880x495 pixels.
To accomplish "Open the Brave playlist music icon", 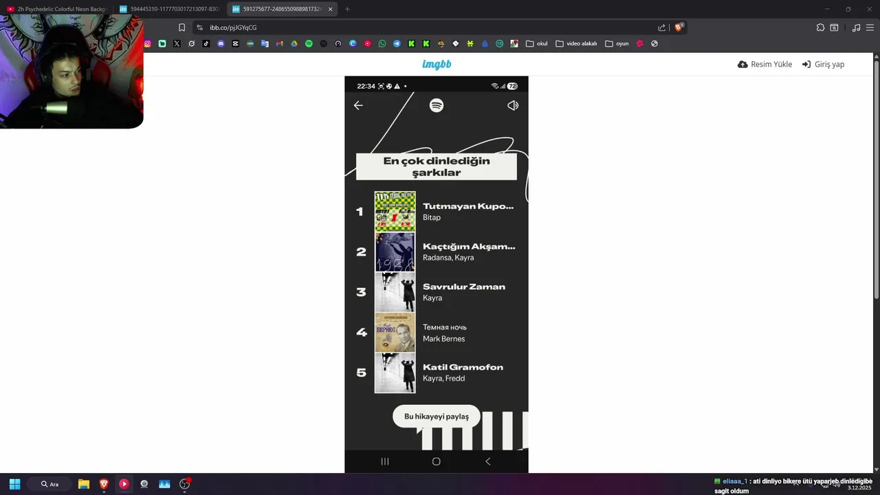I will tap(856, 27).
